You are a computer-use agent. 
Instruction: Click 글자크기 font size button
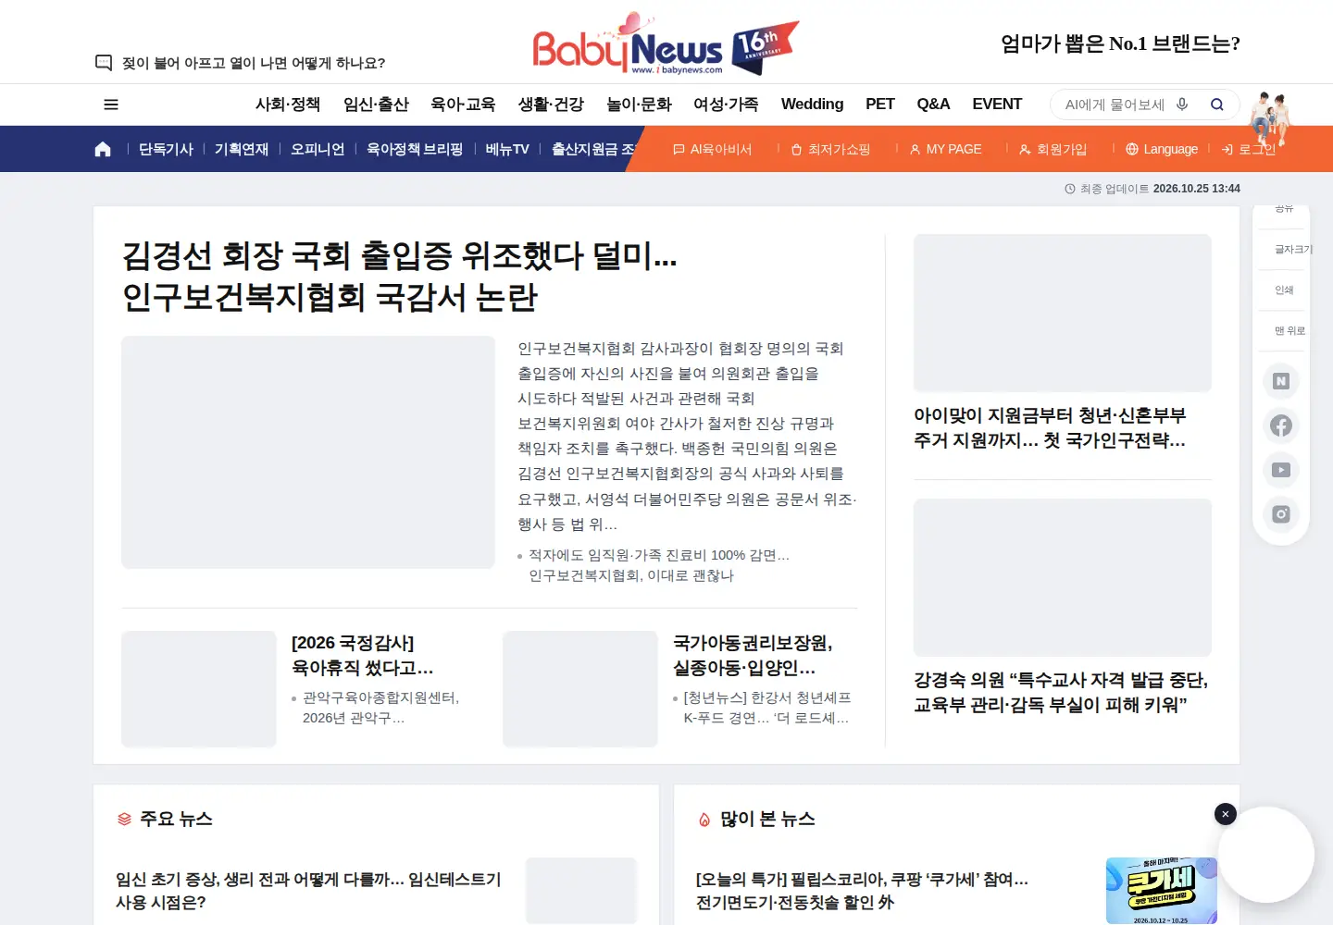1293,249
